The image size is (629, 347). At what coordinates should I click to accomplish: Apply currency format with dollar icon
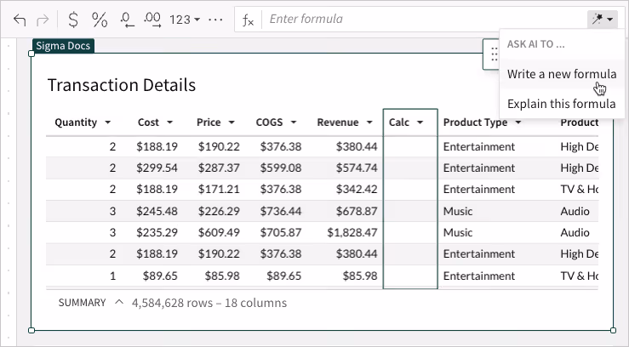(x=73, y=20)
